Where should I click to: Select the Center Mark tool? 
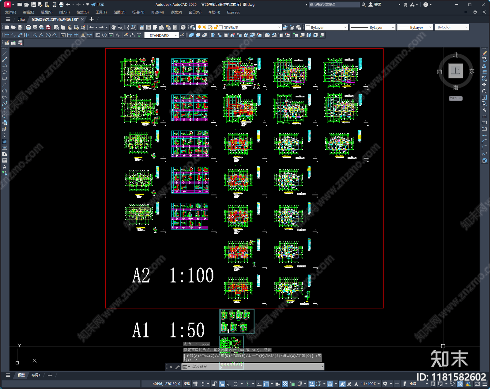[104, 35]
